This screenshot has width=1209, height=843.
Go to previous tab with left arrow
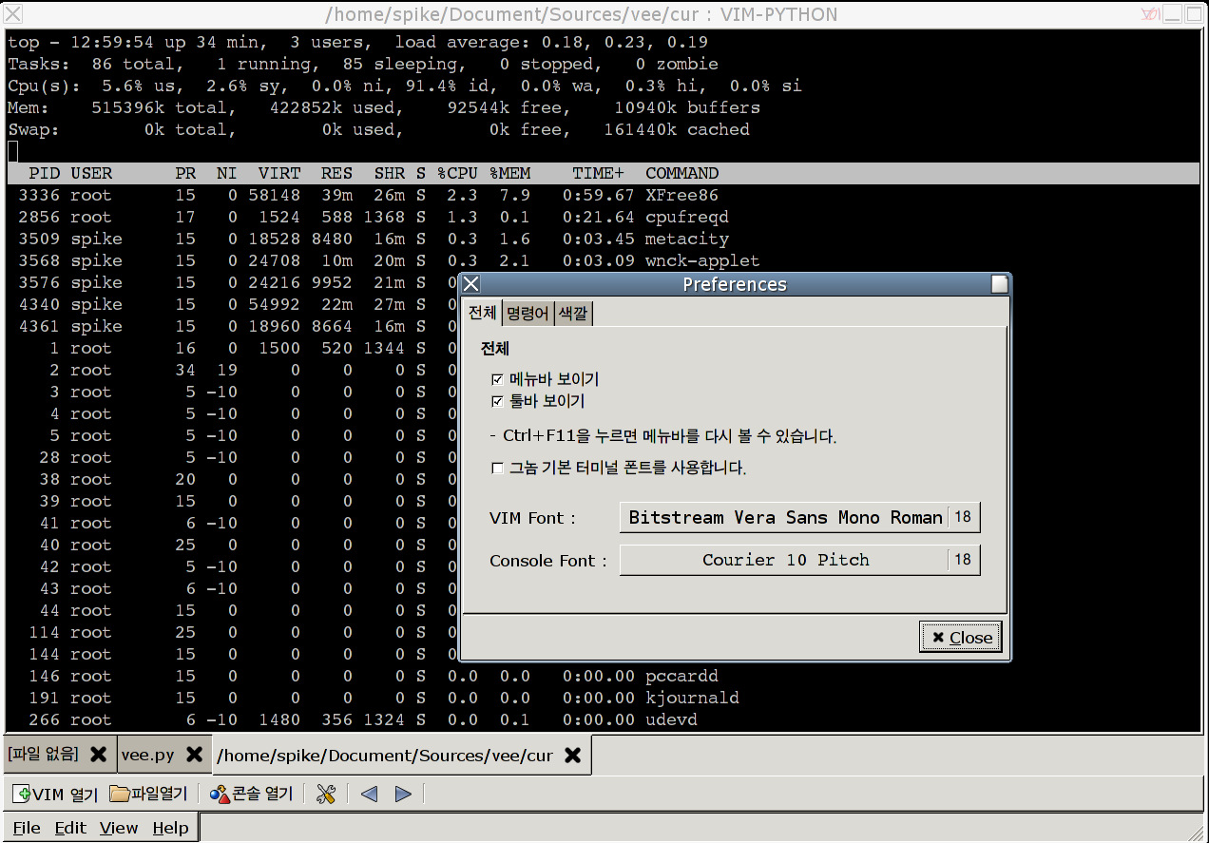pos(370,794)
